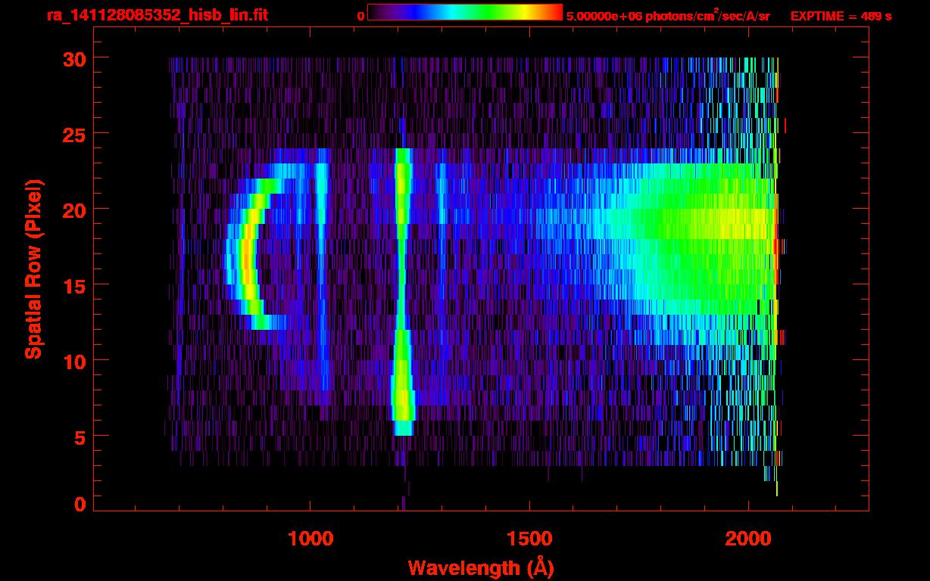Click the Spatial Row (Pixel) axis label
Image resolution: width=930 pixels, height=581 pixels.
pyautogui.click(x=33, y=269)
